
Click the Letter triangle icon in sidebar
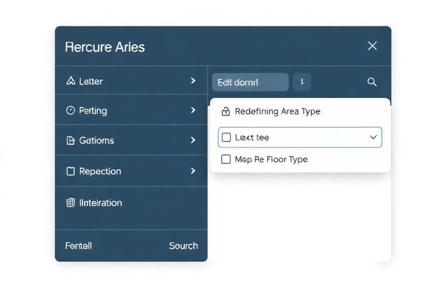point(71,81)
